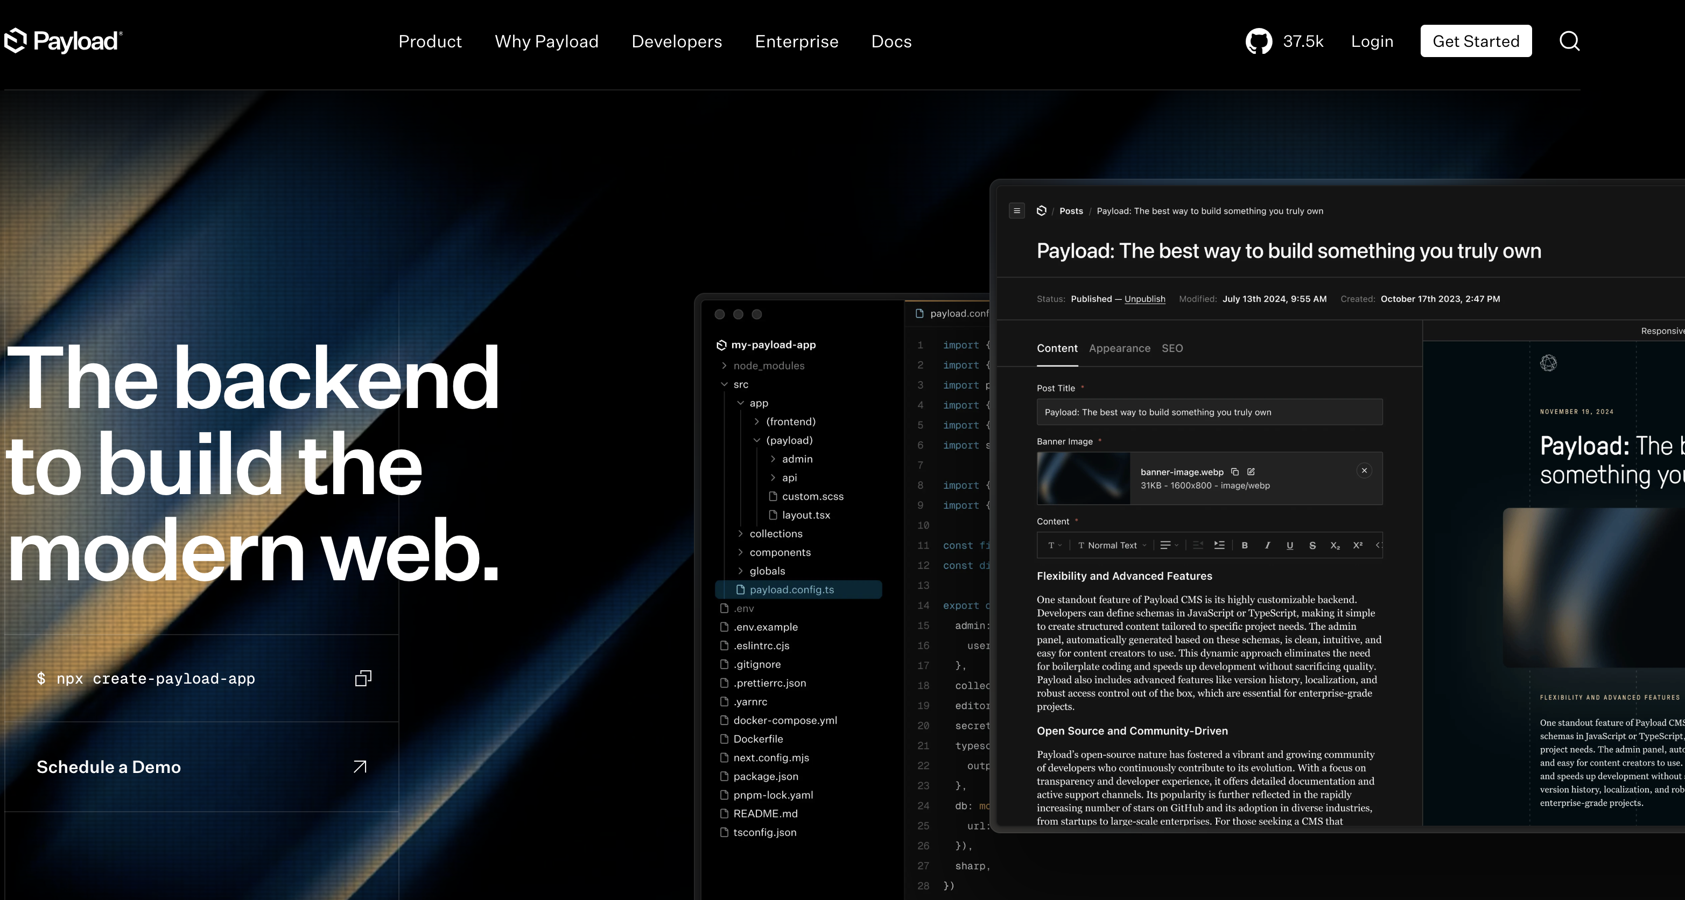Copy the npx create-payload-app command
The image size is (1685, 900).
pyautogui.click(x=363, y=678)
